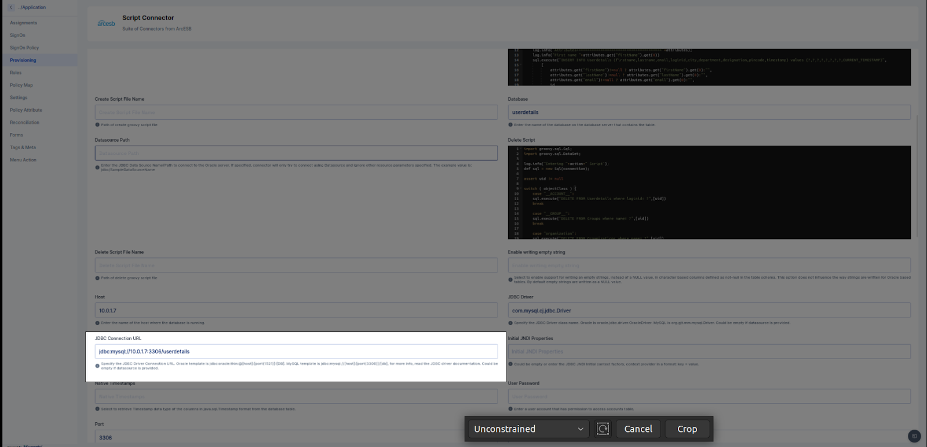Viewport: 927px width, 447px height.
Task: Click info icon under JDBC Connection URL
Action: click(97, 366)
